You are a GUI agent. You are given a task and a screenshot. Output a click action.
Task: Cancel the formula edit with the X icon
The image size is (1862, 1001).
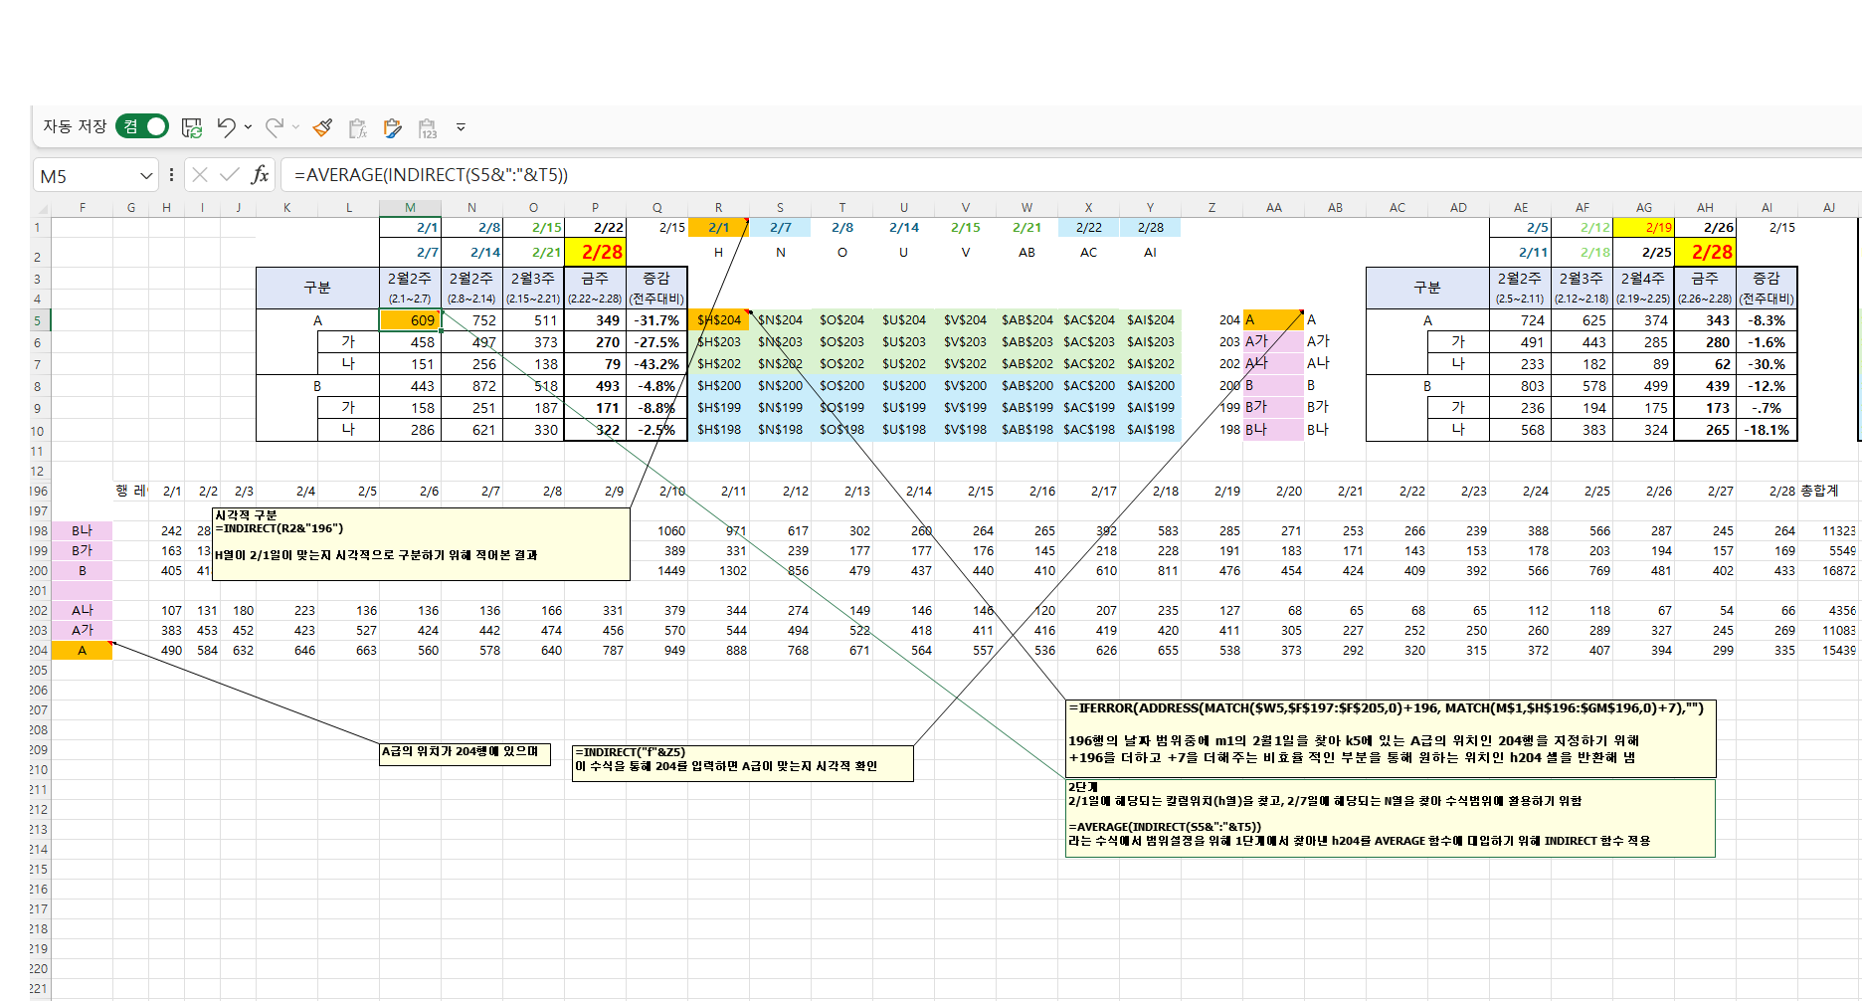click(200, 175)
